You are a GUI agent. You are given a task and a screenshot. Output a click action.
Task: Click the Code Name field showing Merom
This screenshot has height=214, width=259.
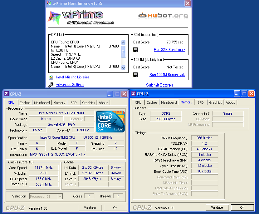46,119
